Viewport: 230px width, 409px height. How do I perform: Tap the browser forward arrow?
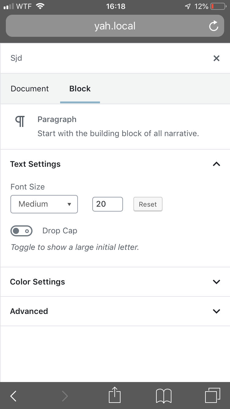click(x=64, y=396)
